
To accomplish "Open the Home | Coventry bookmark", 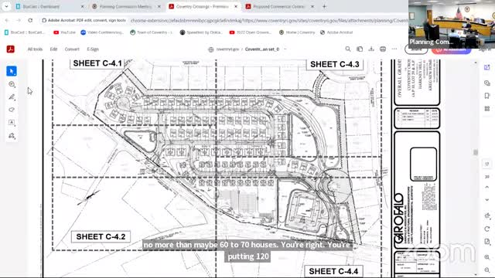I will coord(297,32).
